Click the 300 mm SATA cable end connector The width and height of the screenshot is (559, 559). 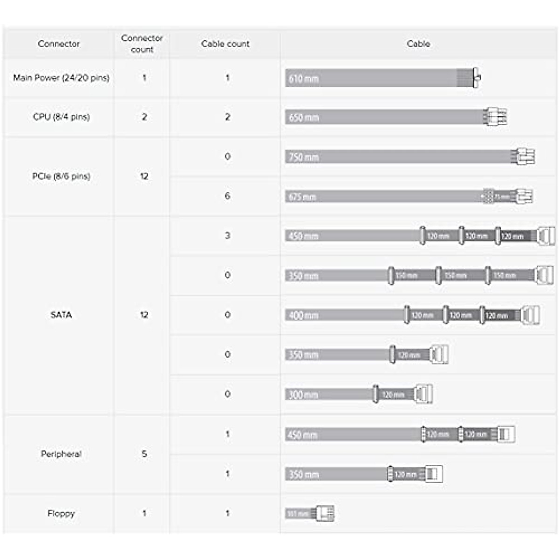(423, 394)
